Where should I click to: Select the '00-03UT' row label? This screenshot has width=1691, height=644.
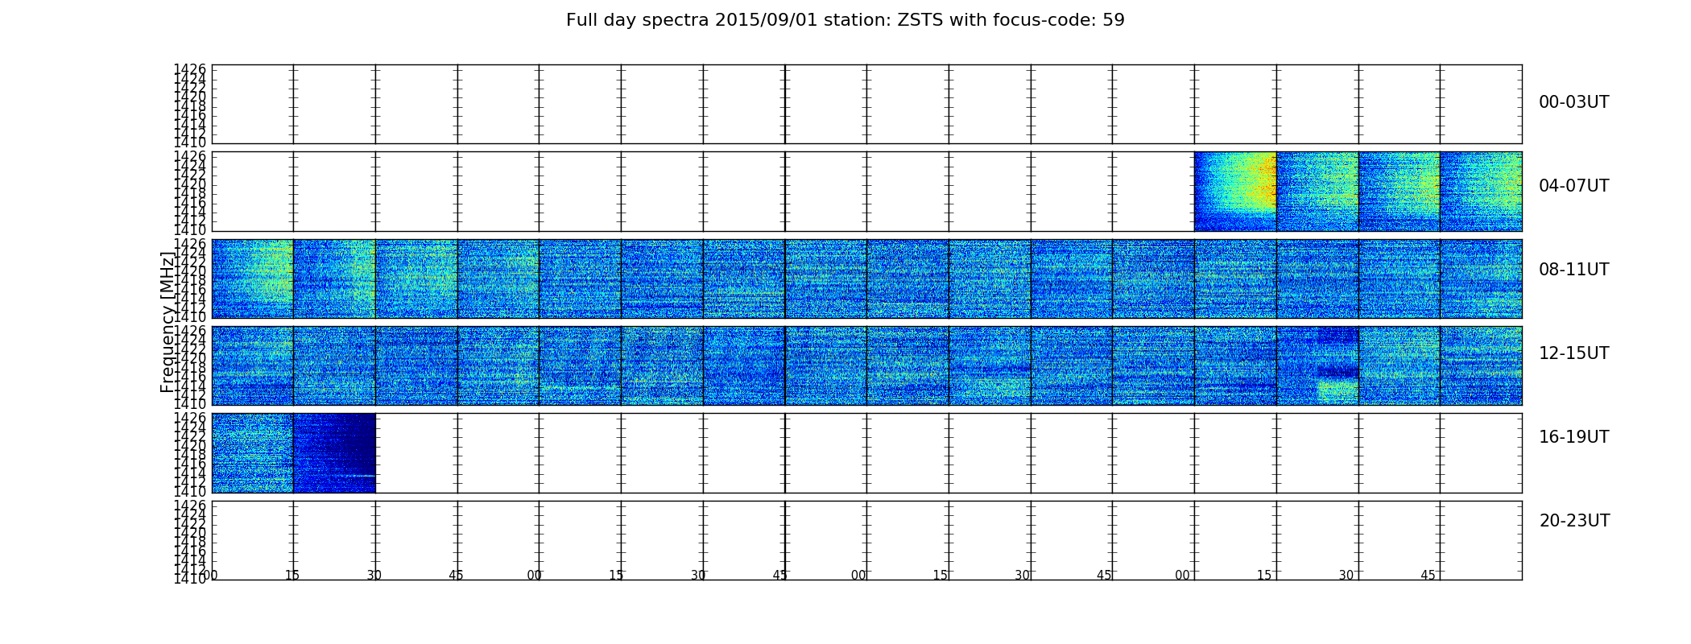tap(1573, 102)
